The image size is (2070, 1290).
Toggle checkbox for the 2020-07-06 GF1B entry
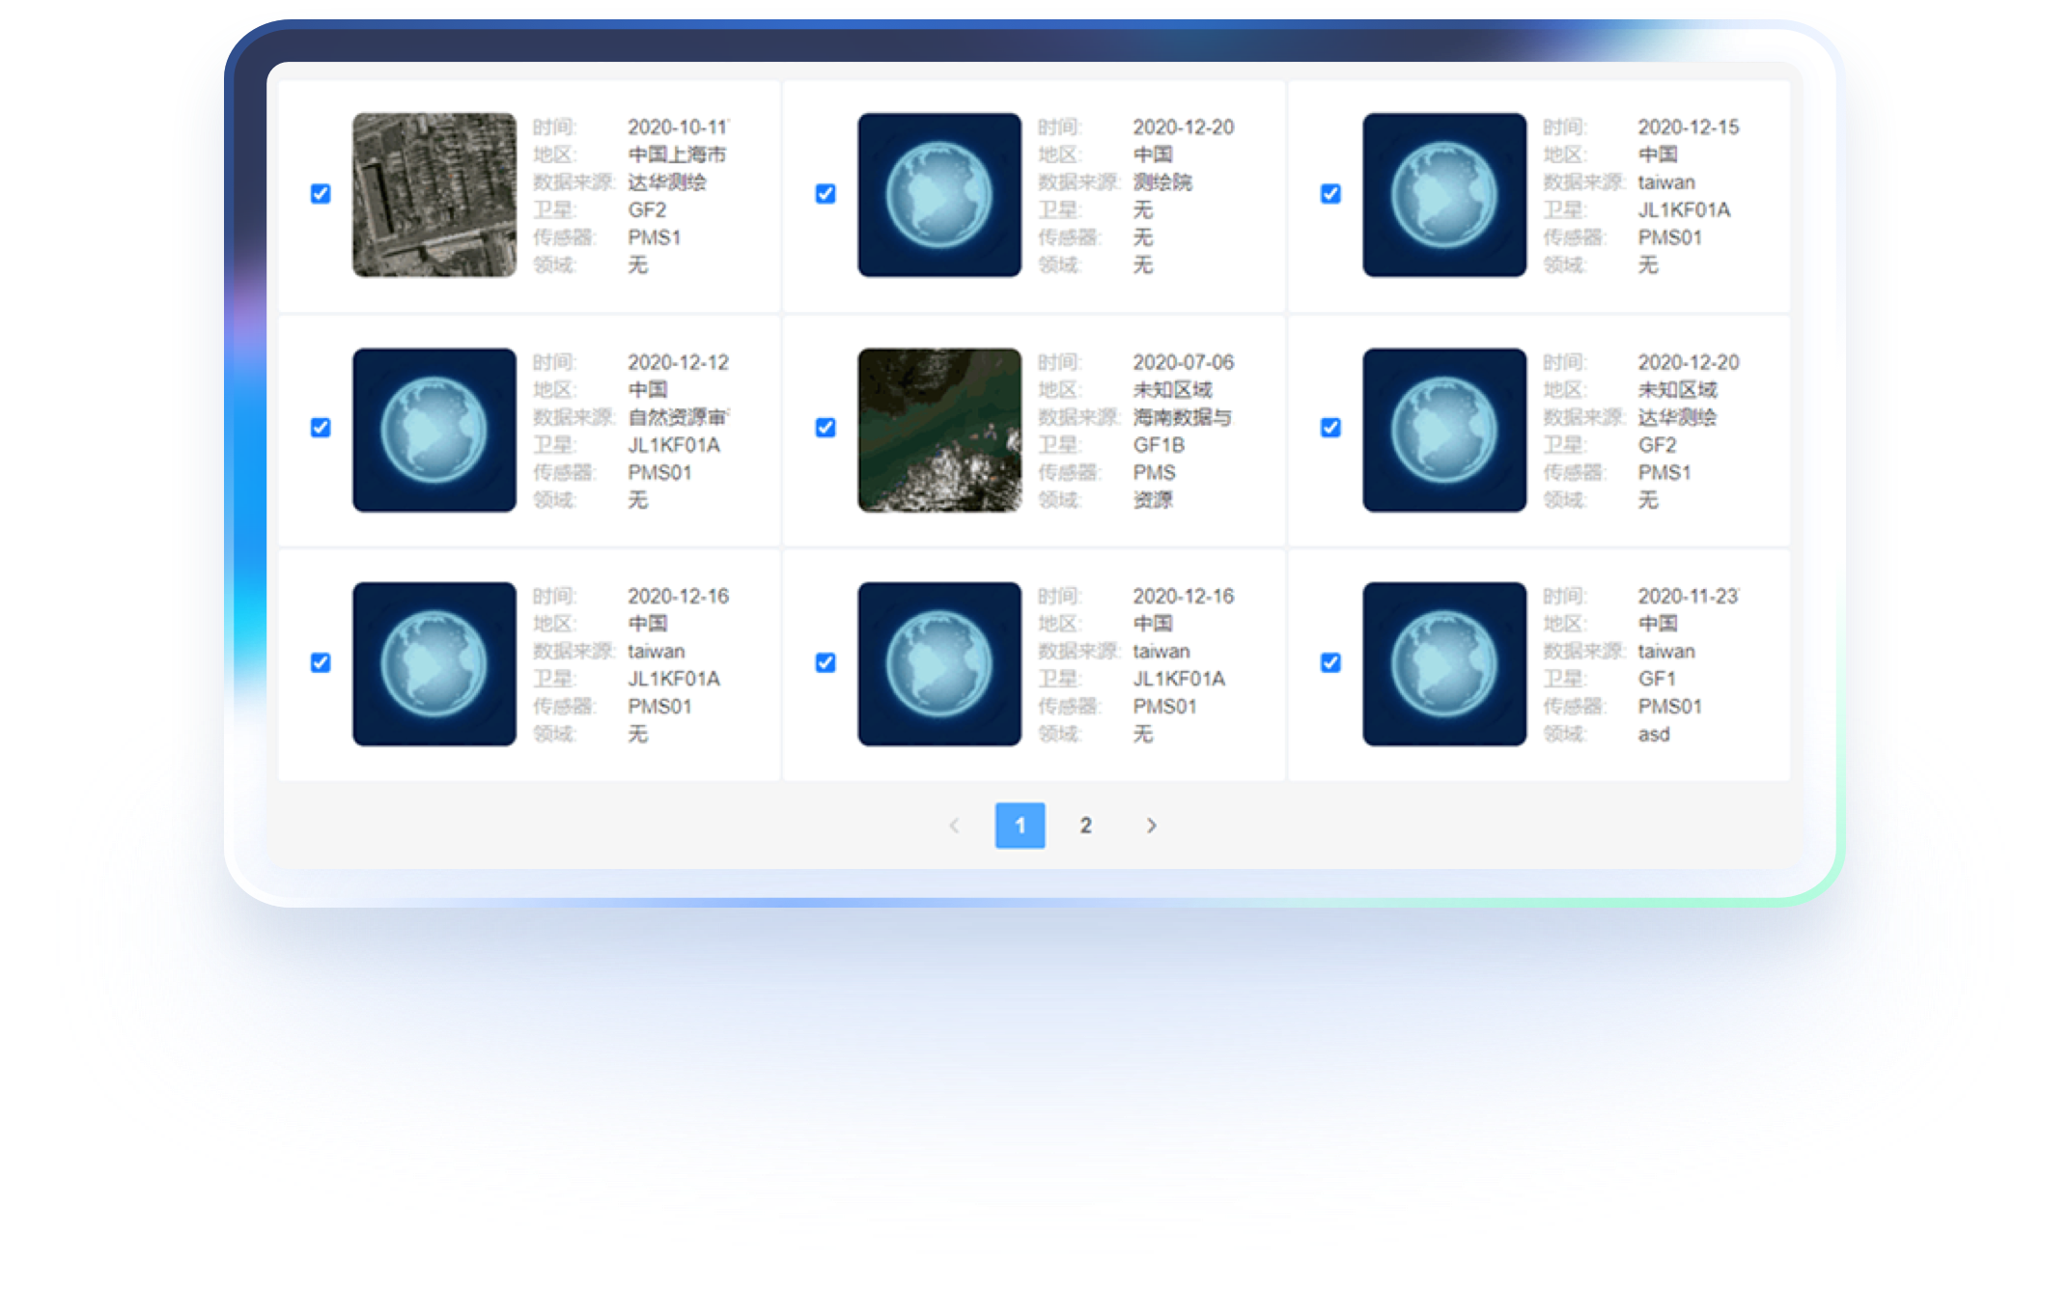coord(825,428)
